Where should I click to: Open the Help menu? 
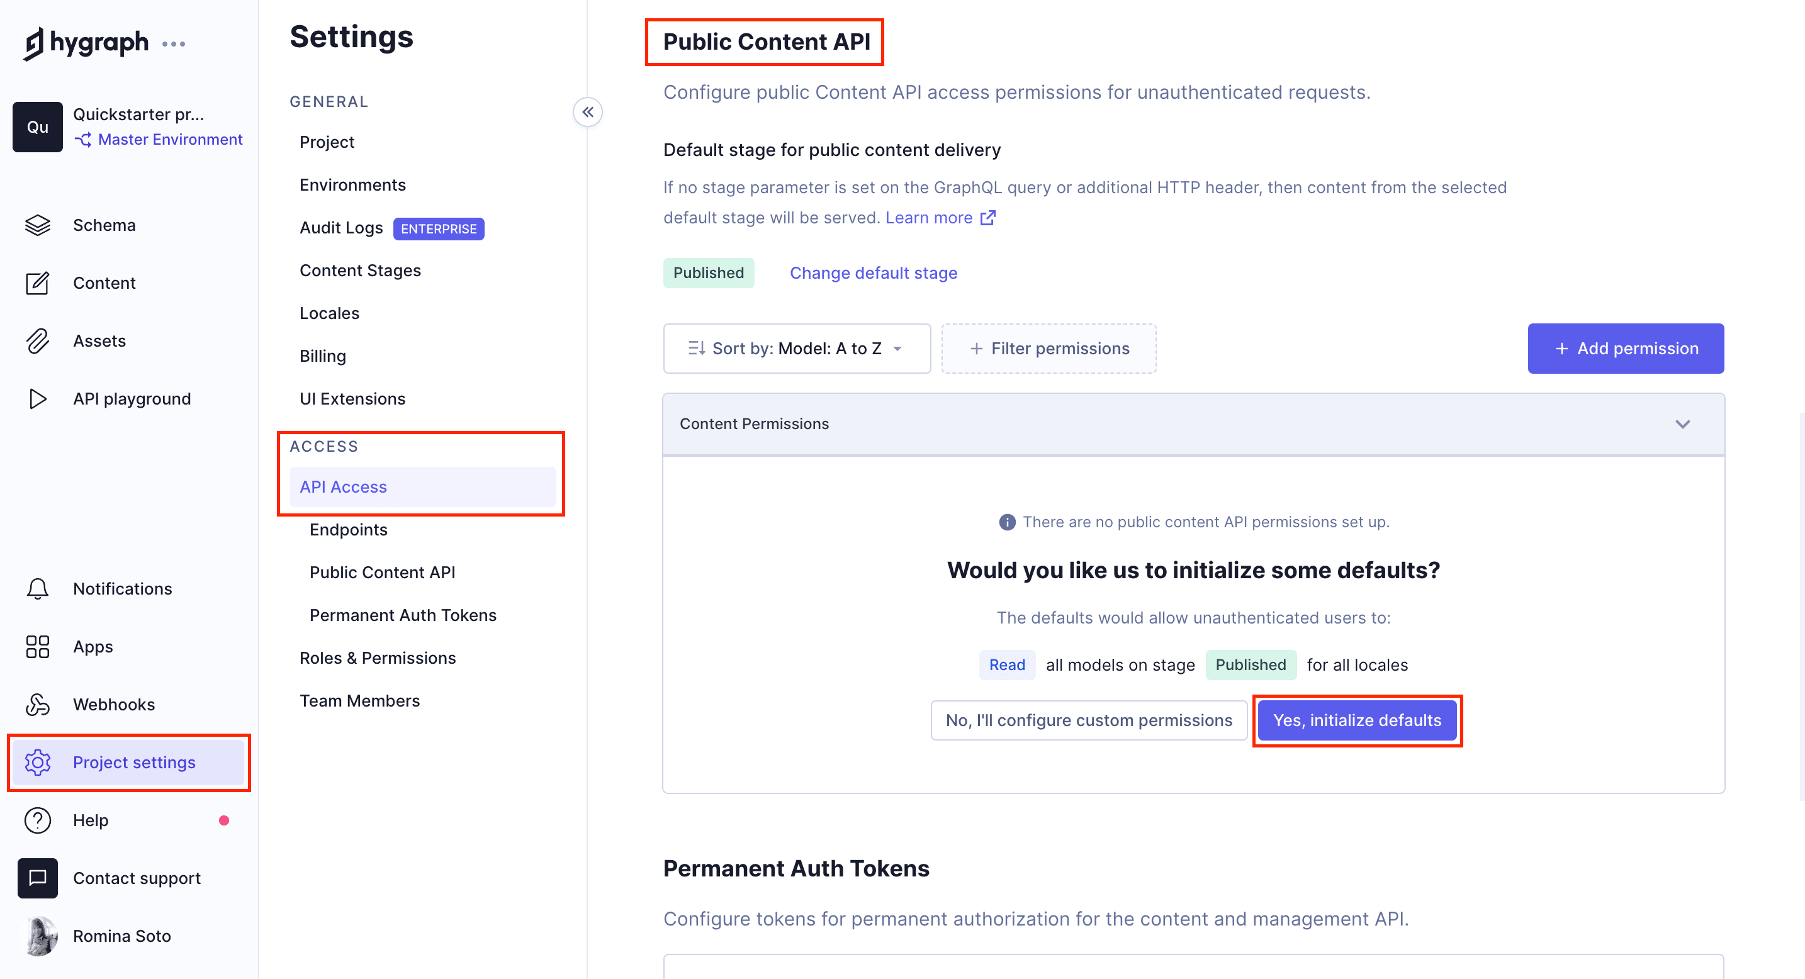91,820
